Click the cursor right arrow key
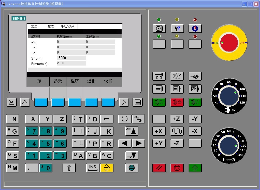This screenshot has width=260, height=190. click(x=138, y=143)
